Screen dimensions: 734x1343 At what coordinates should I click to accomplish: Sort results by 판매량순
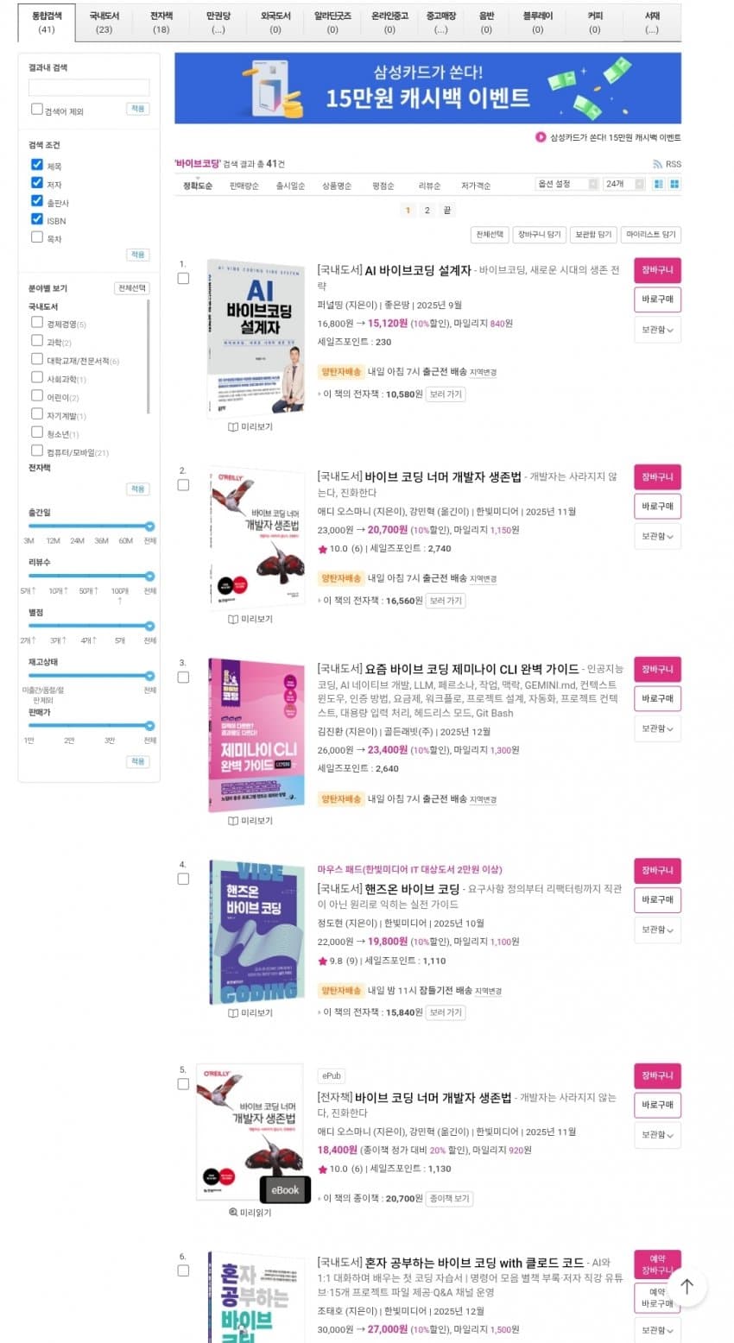coord(244,186)
